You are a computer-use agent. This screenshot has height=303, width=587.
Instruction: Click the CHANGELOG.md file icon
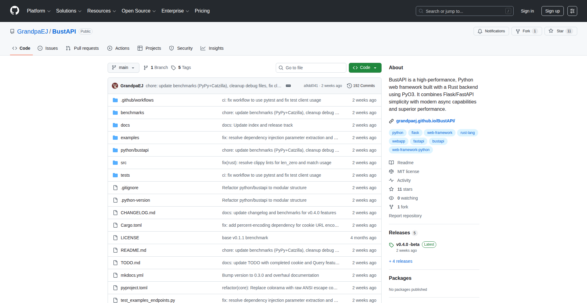[x=115, y=213]
